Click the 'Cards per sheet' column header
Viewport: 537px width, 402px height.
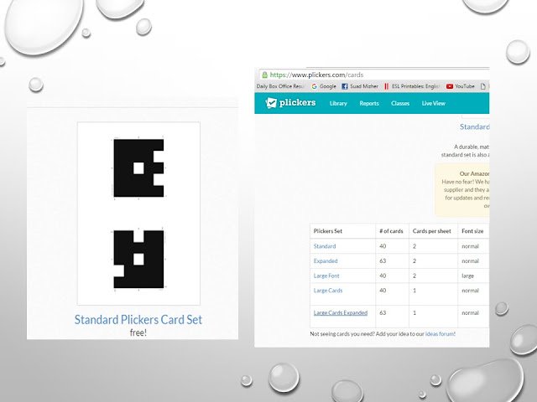click(x=432, y=231)
